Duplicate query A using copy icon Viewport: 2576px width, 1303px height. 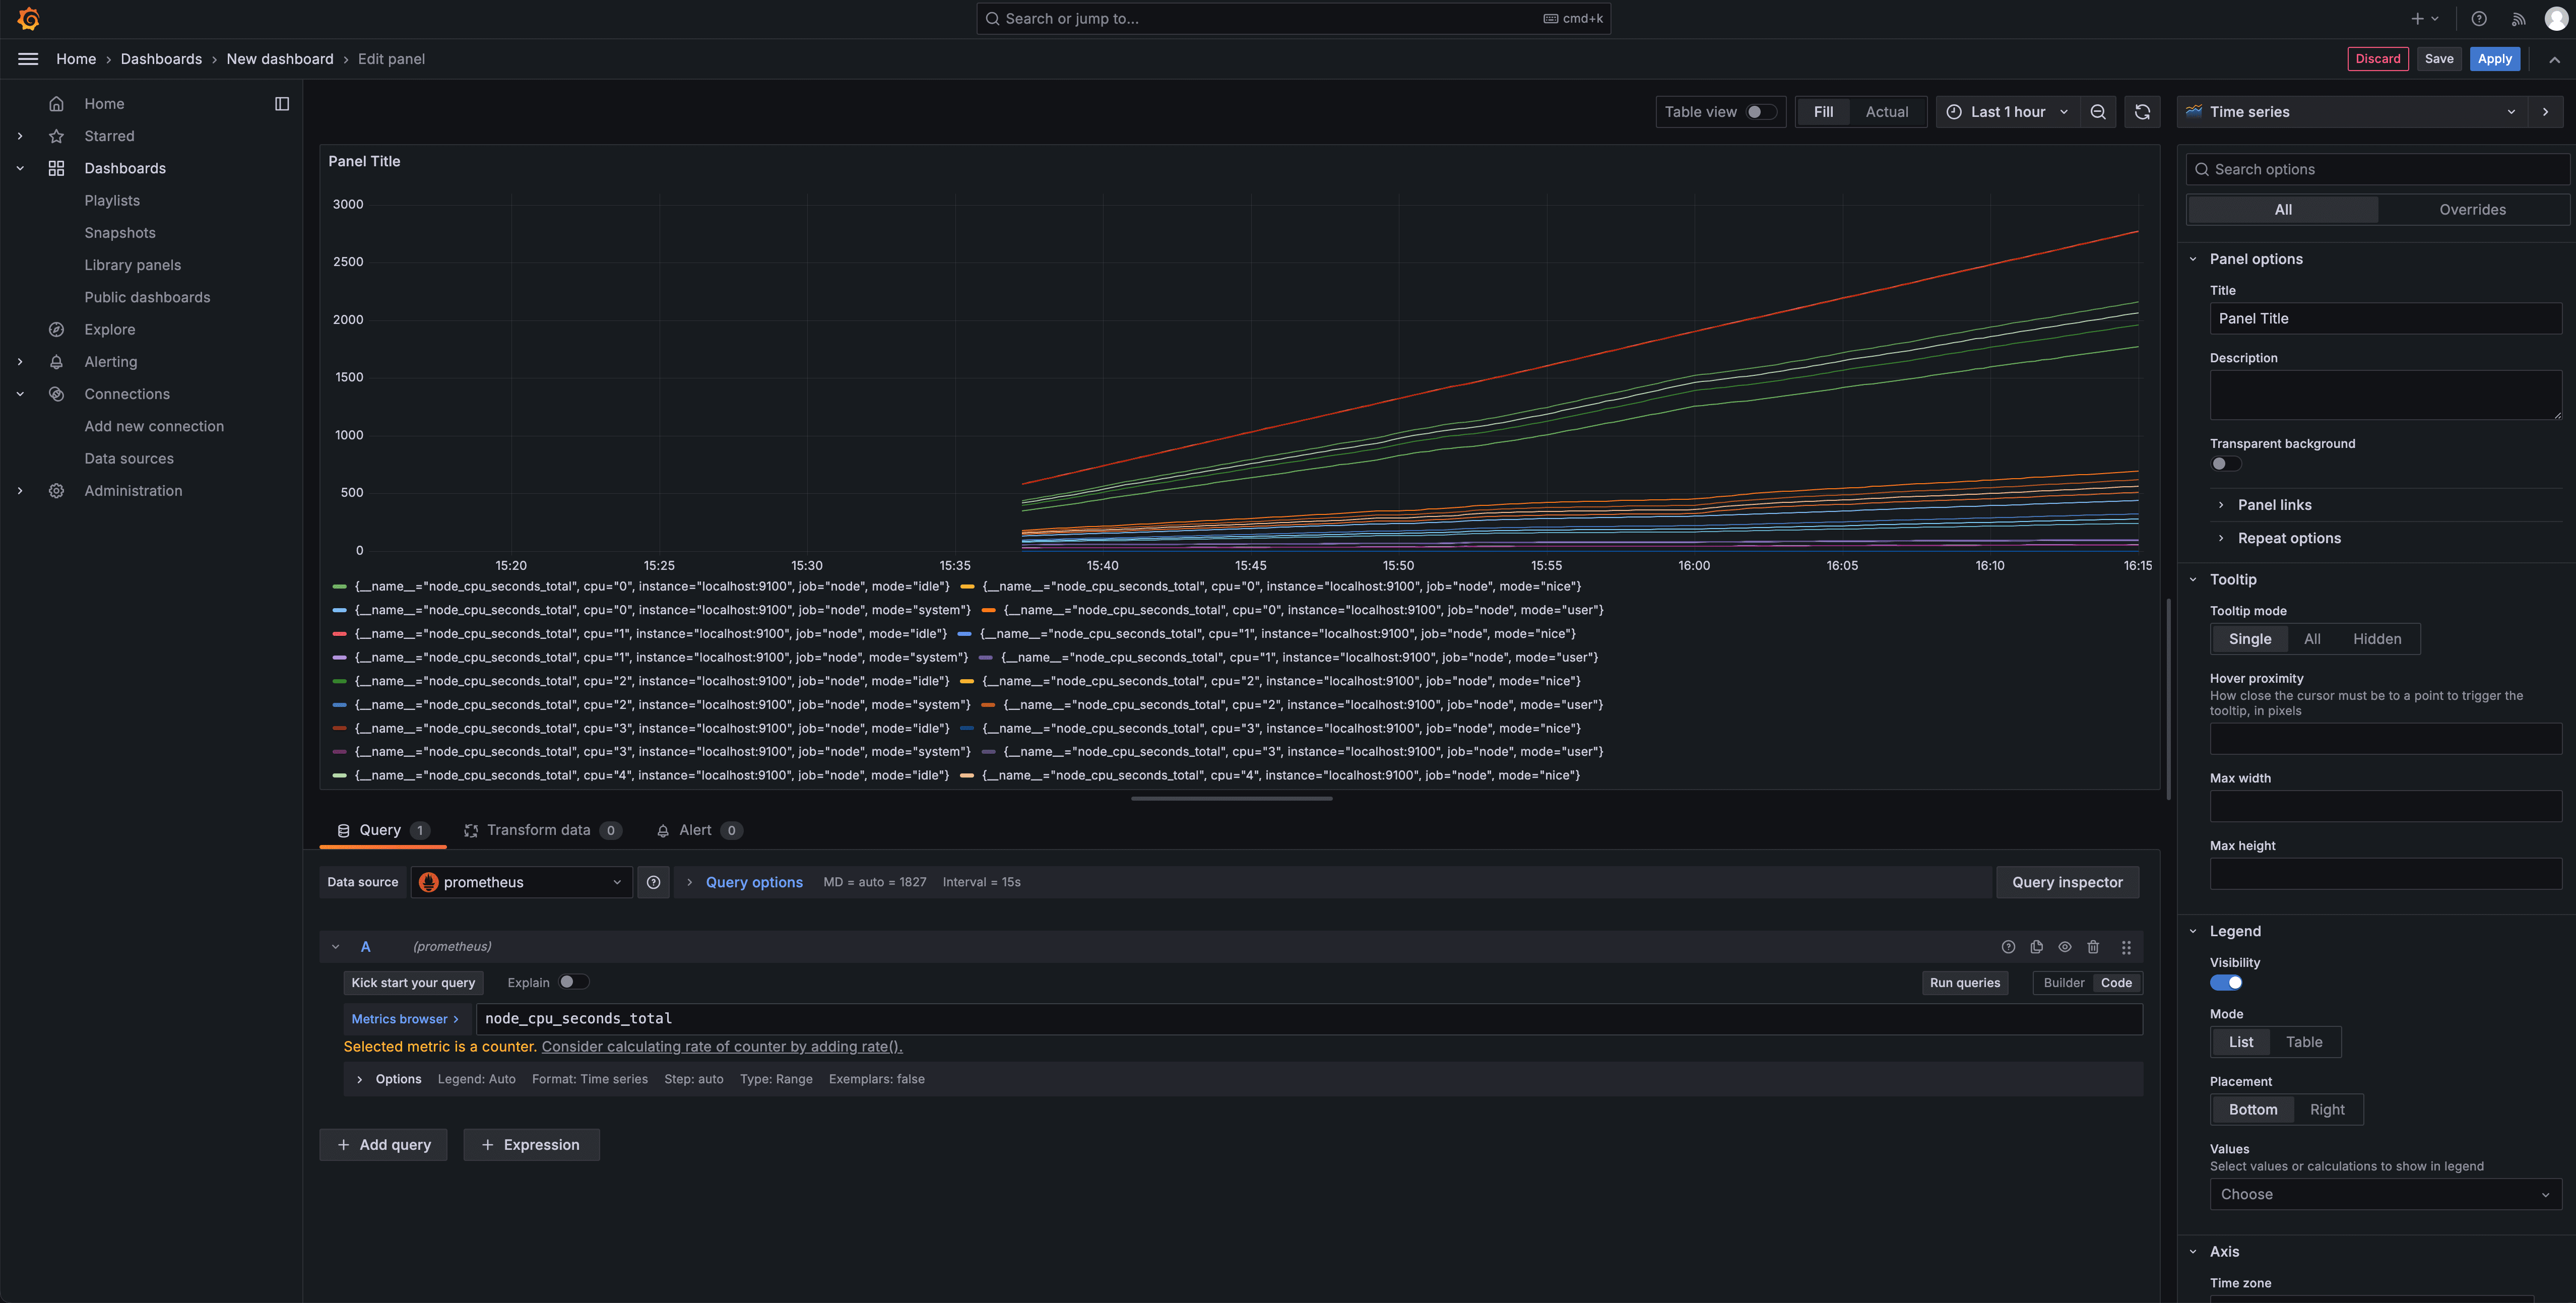coord(2036,946)
